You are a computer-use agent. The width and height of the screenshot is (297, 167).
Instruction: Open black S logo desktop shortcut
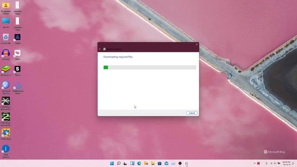[18, 71]
